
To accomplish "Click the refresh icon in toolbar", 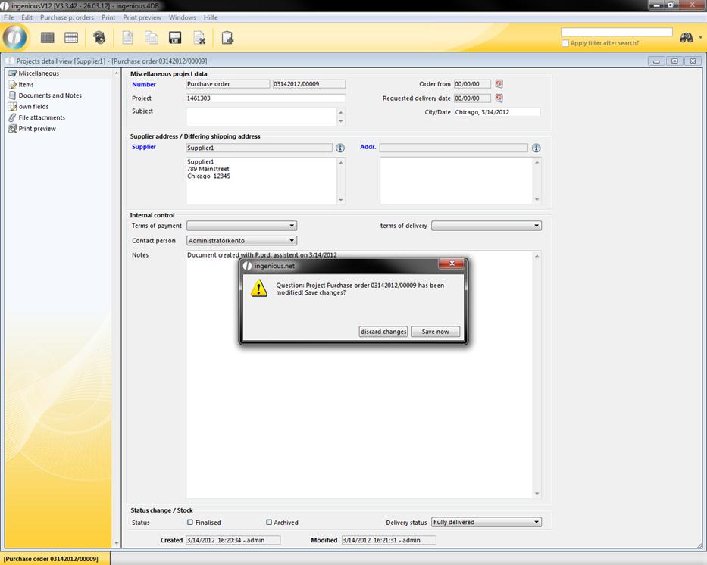I will [99, 38].
